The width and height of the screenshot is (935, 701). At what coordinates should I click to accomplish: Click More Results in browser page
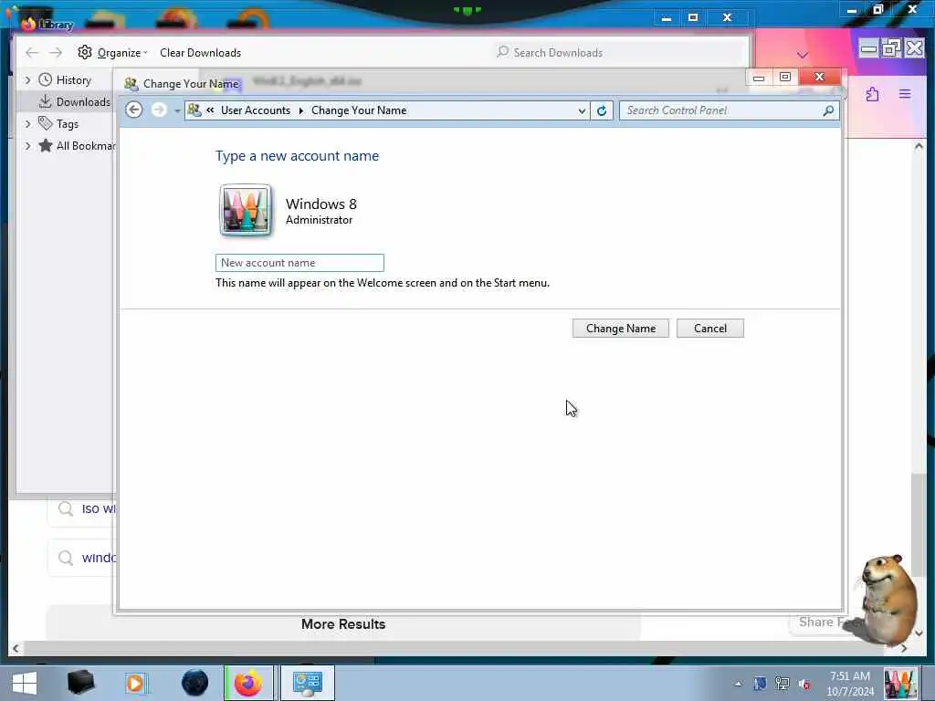343,624
